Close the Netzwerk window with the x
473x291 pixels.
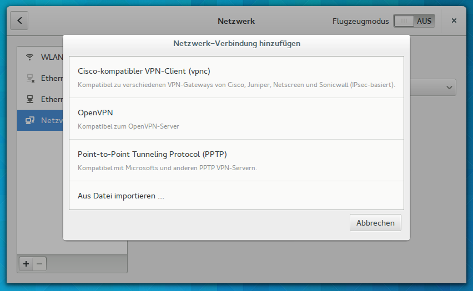click(454, 21)
